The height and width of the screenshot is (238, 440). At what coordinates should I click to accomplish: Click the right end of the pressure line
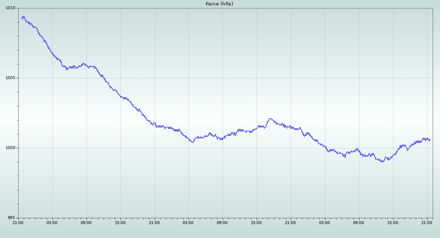429,140
